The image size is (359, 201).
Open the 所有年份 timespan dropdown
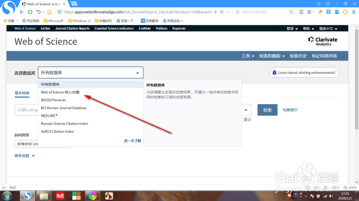[x=42, y=144]
